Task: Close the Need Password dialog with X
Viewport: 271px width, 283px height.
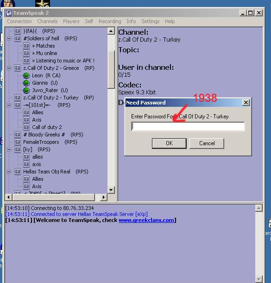Action: coord(246,103)
